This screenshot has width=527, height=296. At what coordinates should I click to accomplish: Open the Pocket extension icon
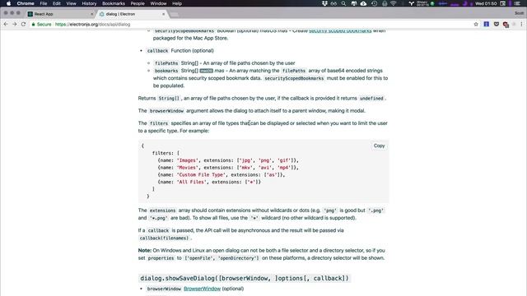(496, 24)
